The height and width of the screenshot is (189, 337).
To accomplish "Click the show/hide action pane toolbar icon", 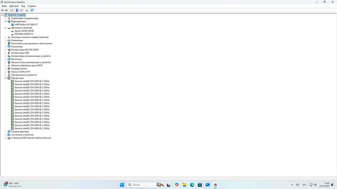I will point(21,10).
